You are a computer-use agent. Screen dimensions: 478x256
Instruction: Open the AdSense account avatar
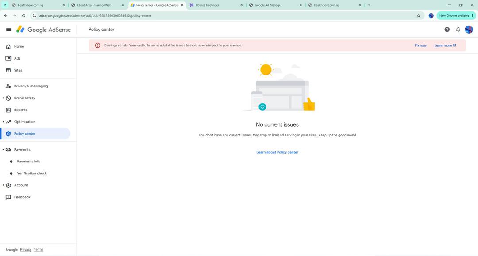click(x=469, y=30)
